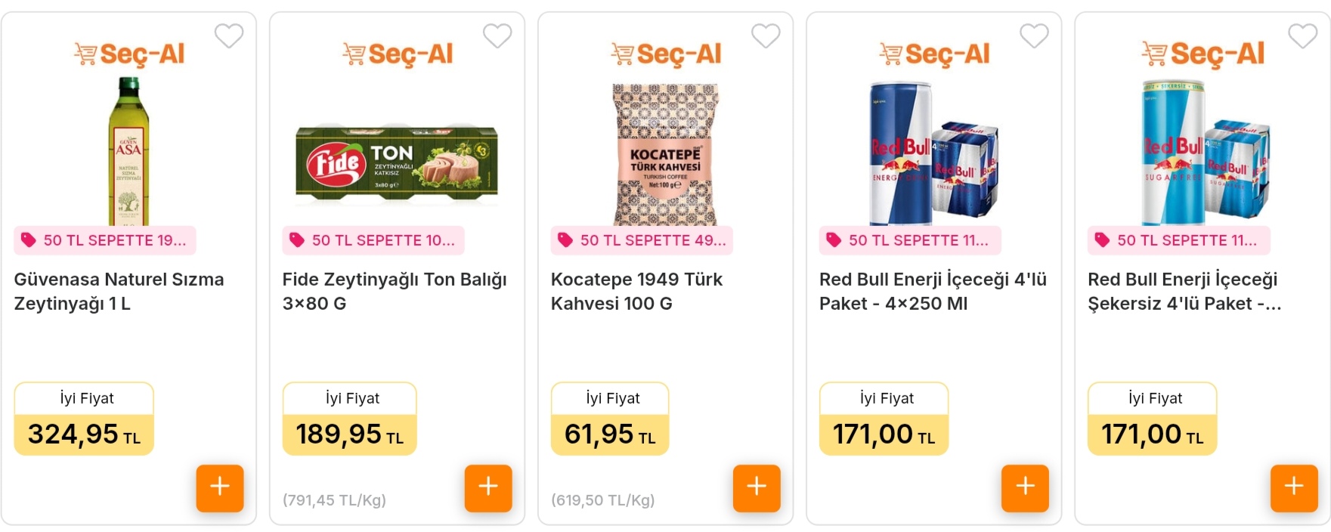Open Fide Zeytinyağlı Ton Balığı product title
The width and height of the screenshot is (1331, 532).
pyautogui.click(x=395, y=291)
